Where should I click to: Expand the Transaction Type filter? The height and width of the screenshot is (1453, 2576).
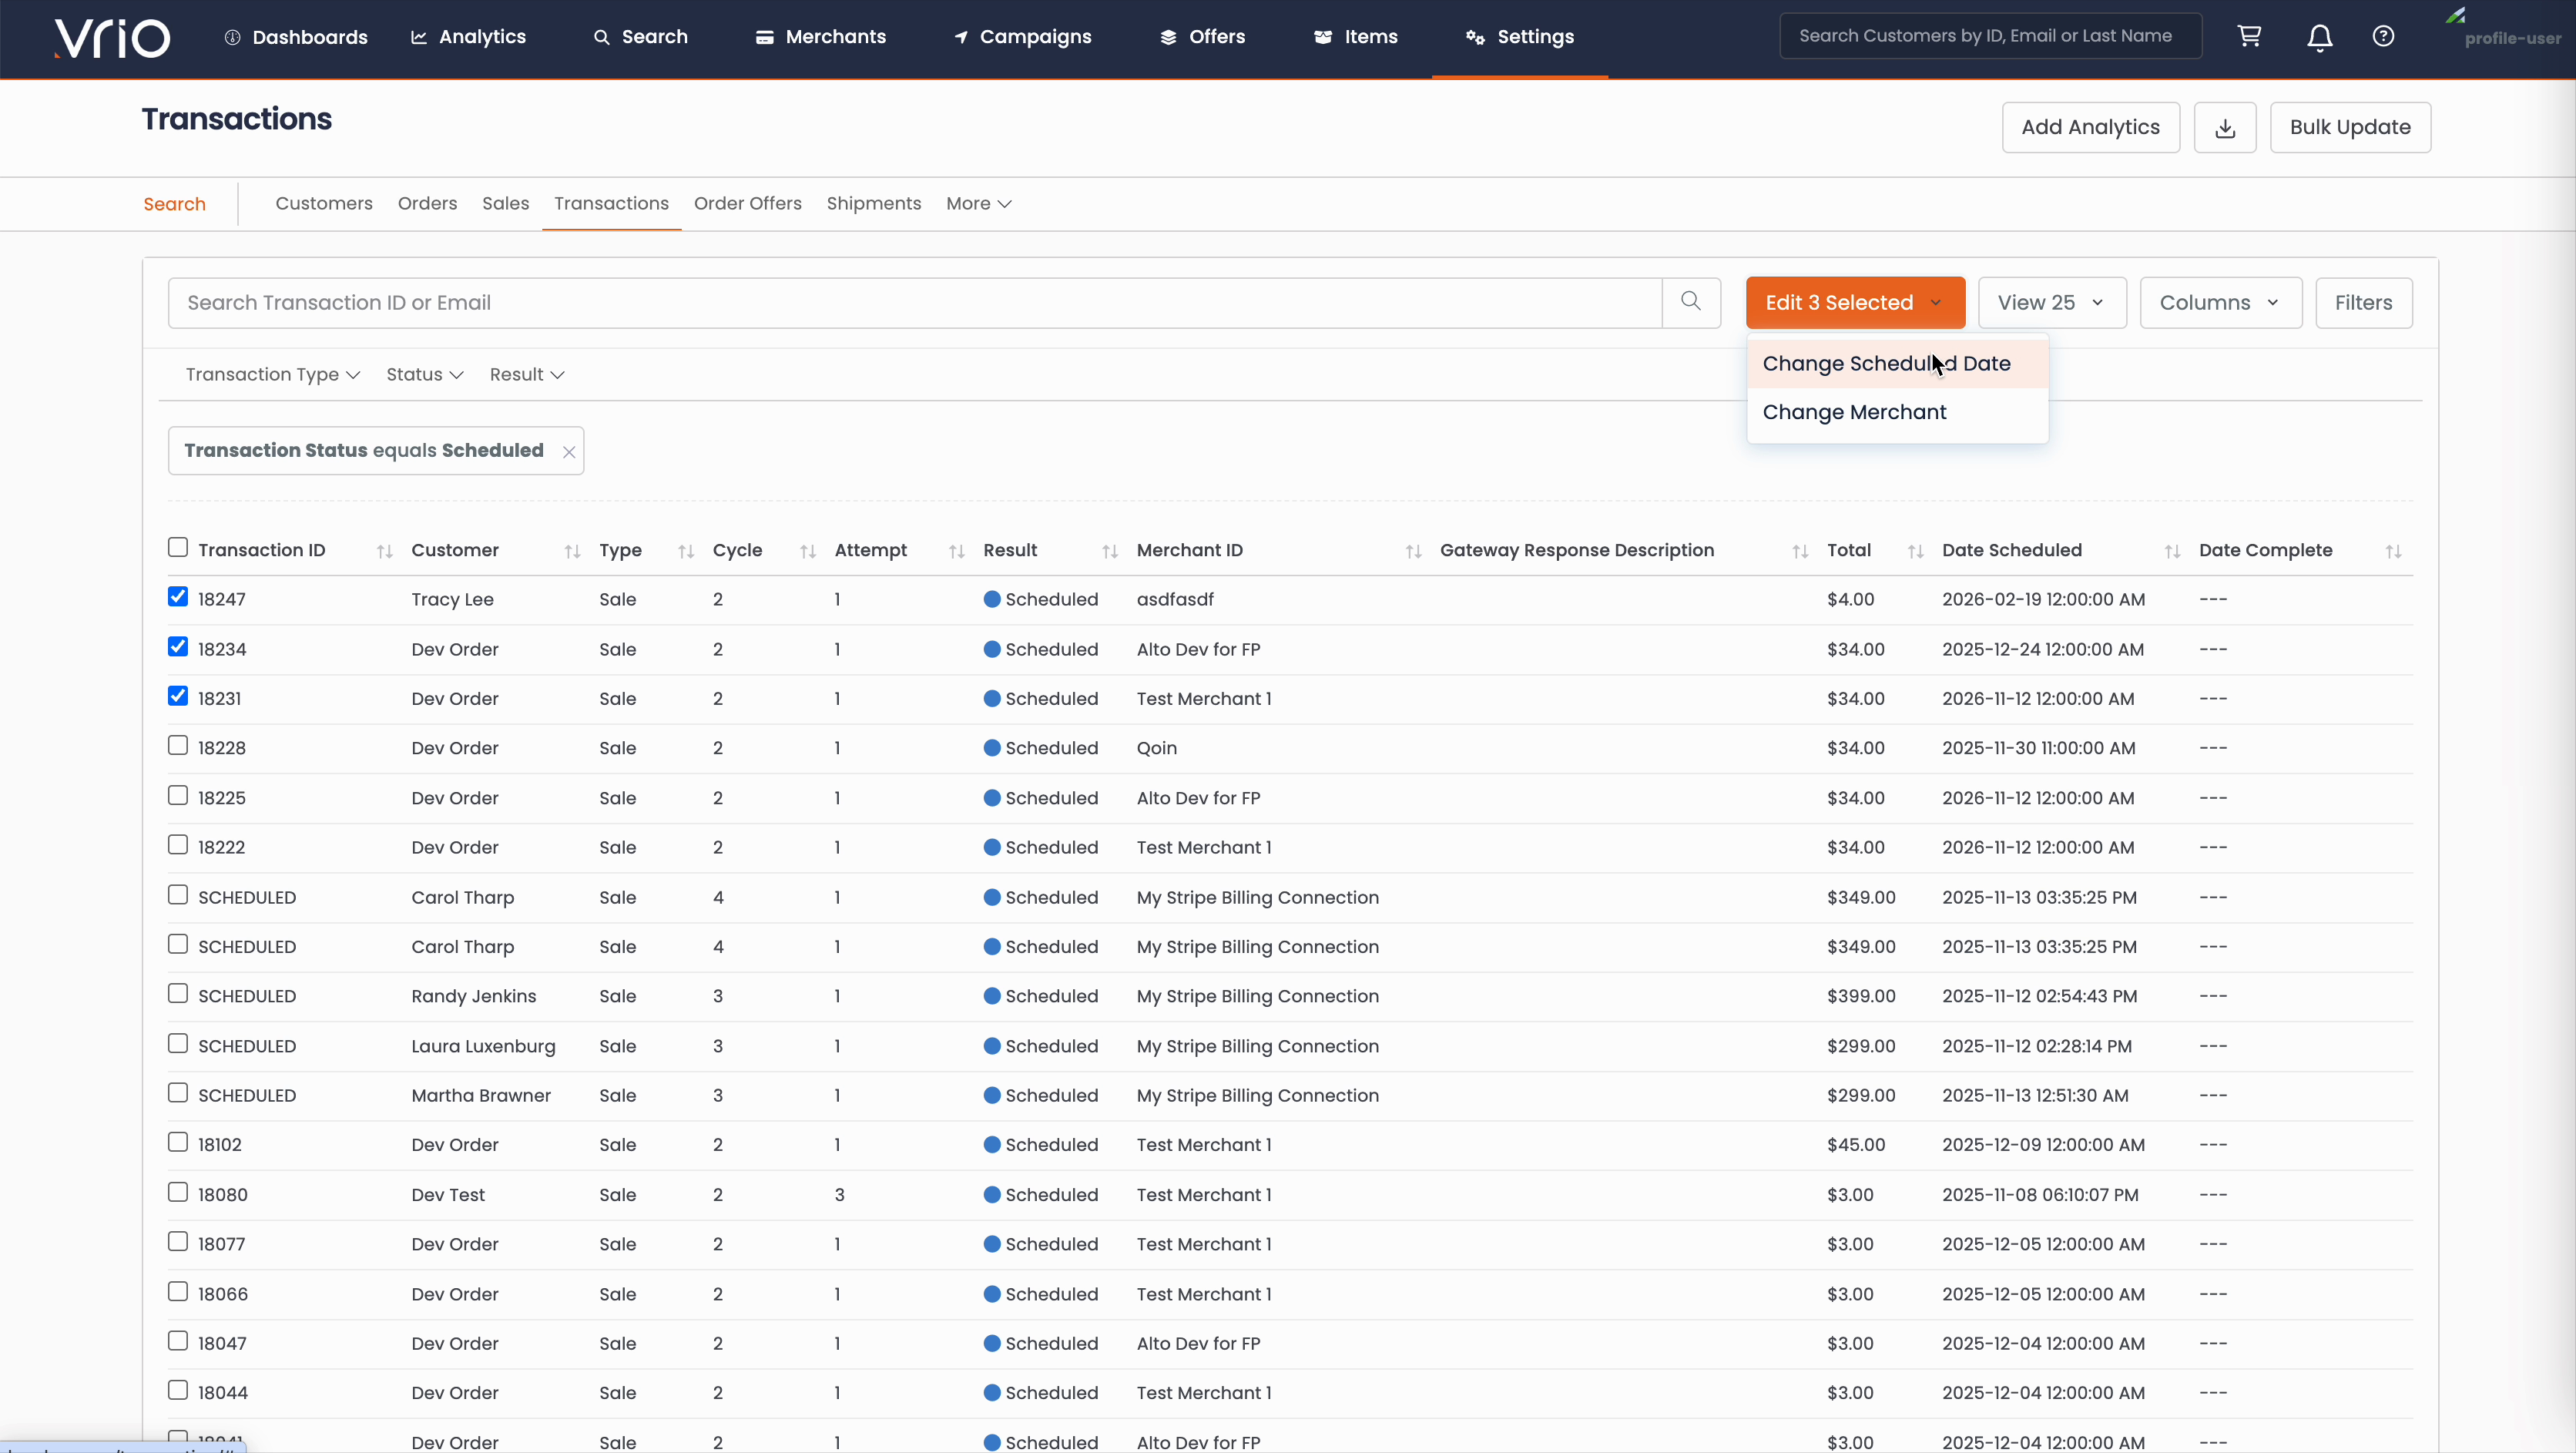click(x=272, y=375)
